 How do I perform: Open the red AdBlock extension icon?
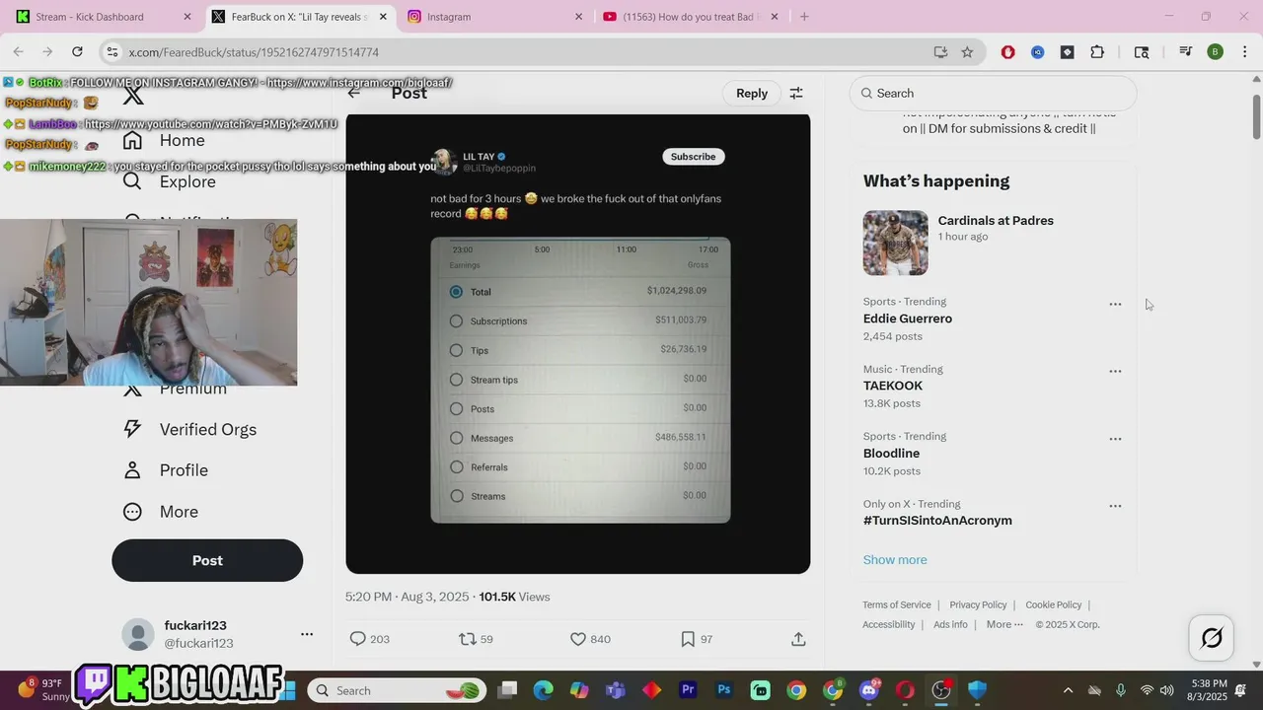point(1007,52)
